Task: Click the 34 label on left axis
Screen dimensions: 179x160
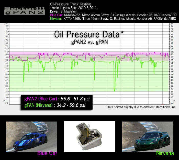Action: click(x=7, y=92)
